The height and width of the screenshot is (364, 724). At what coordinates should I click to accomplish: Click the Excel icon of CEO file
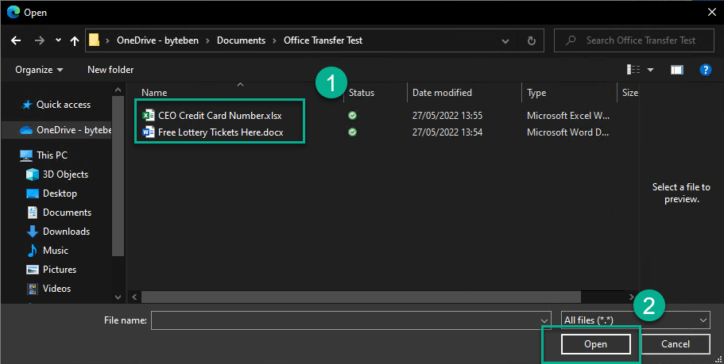coord(149,116)
